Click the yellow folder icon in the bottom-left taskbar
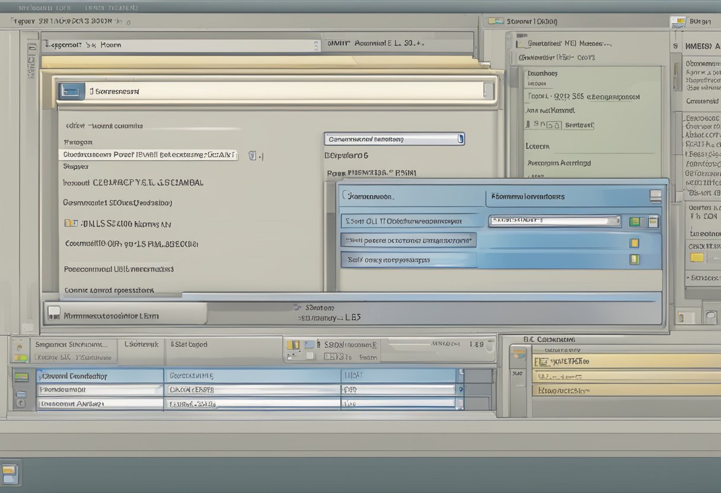Image resolution: width=721 pixels, height=493 pixels. coord(10,473)
